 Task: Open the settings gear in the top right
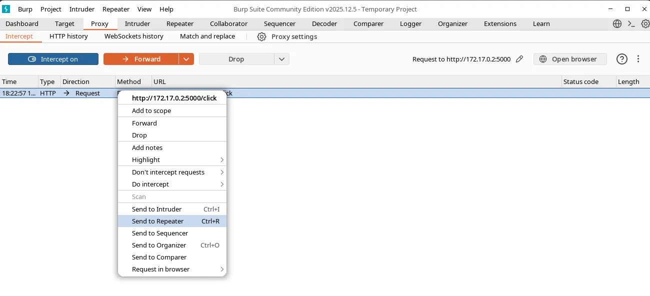click(645, 23)
